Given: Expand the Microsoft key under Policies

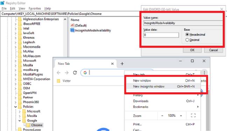Looking at the screenshot, I should pyautogui.click(x=20, y=111).
